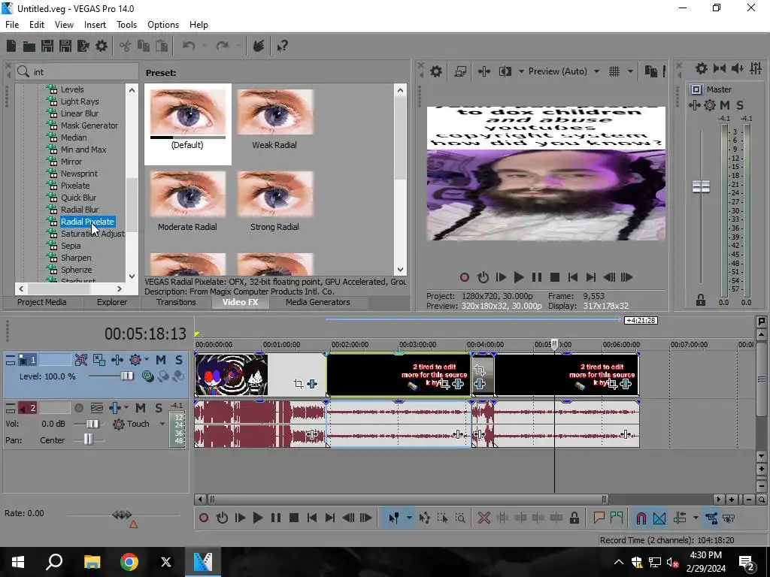Copy preview snapshot to clipboard
This screenshot has width=770, height=577.
coord(651,71)
